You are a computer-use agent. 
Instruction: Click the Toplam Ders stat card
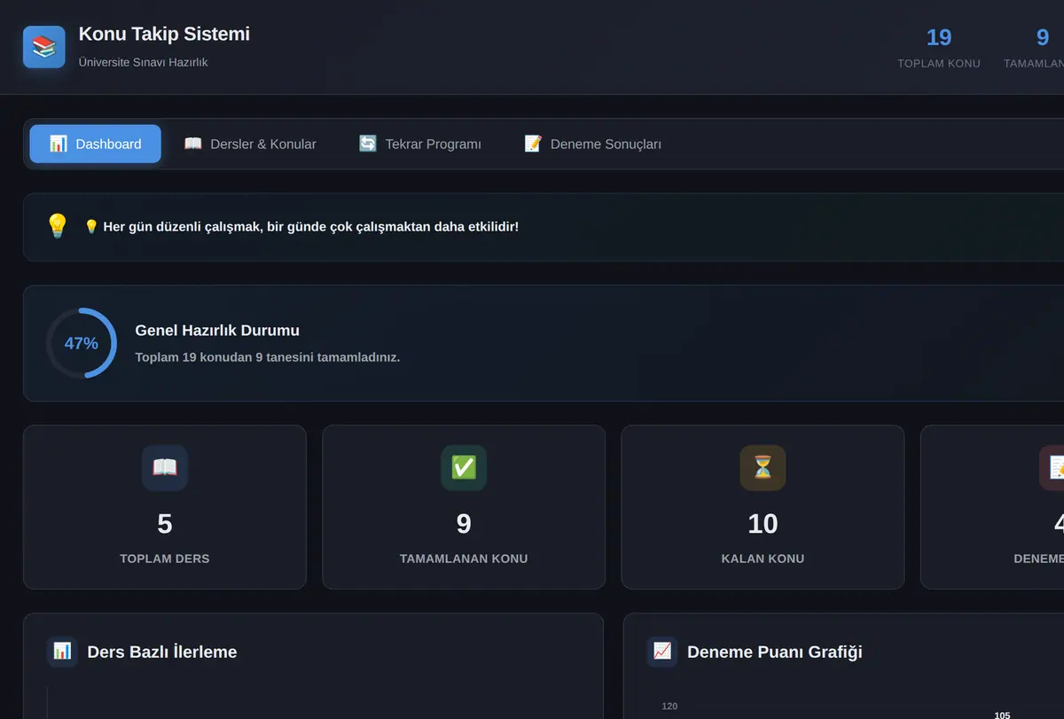165,507
